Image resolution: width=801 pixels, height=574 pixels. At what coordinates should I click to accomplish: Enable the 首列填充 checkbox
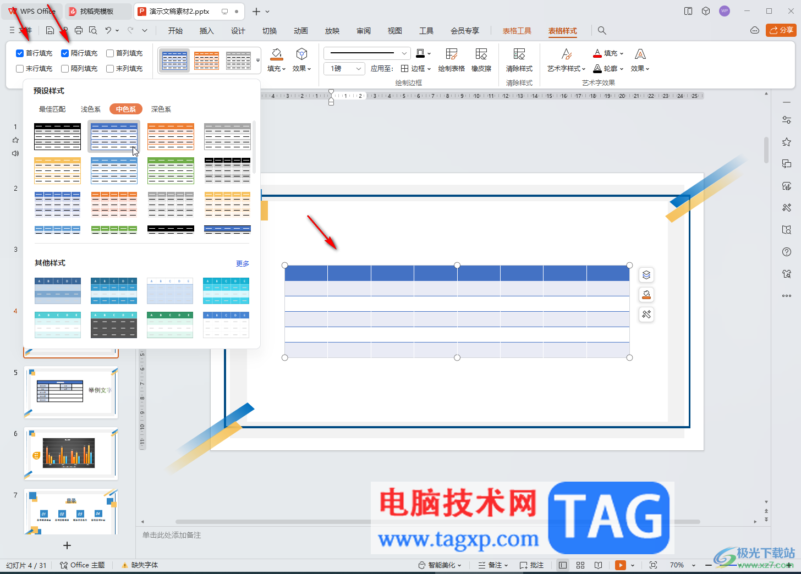coord(110,53)
